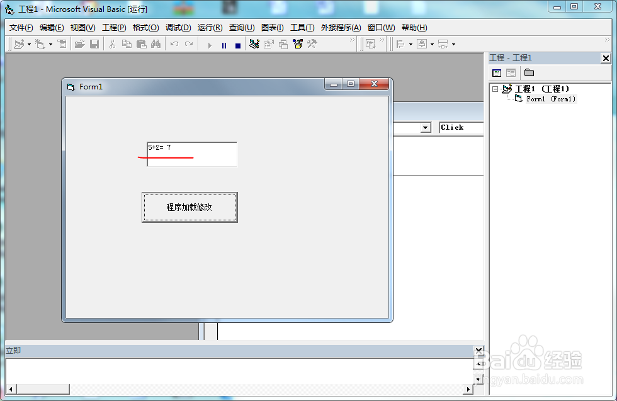Select Form1 (Form1) in project tree
Viewport: 617px width, 401px height.
tap(551, 99)
